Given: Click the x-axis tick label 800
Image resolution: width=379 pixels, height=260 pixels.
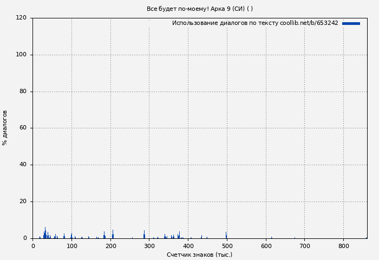Looking at the screenshot, I should pos(343,246).
